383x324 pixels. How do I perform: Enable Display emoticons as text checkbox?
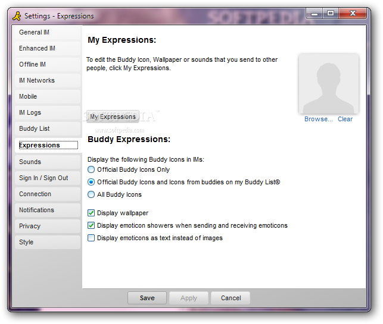(x=91, y=238)
